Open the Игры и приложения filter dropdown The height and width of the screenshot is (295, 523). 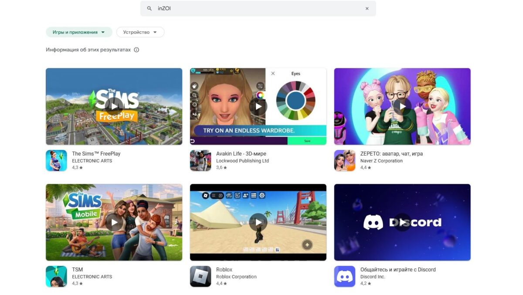[x=79, y=32]
